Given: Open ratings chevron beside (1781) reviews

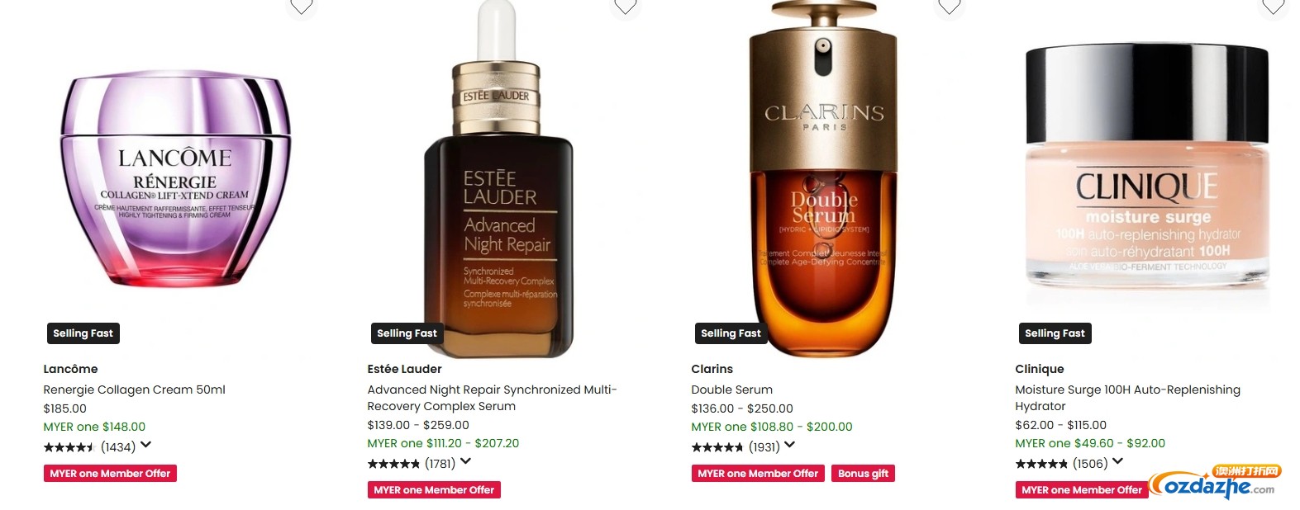Looking at the screenshot, I should 465,462.
